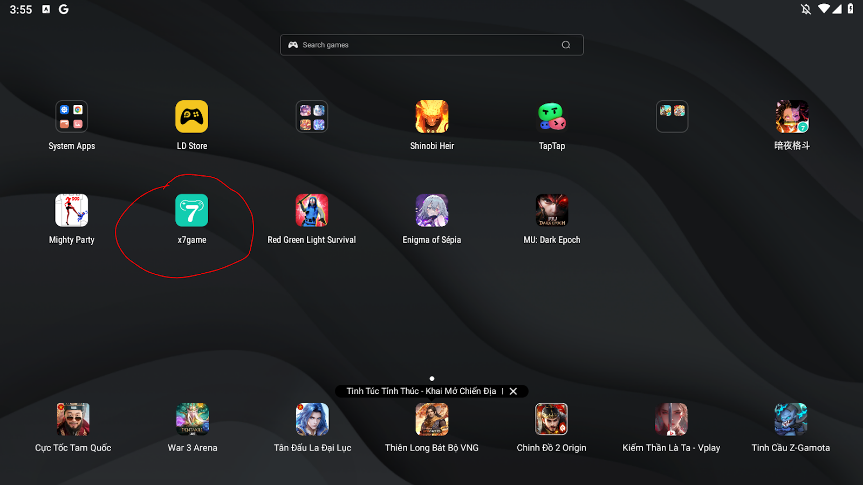The image size is (863, 485).
Task: Start Red Green Light Survival
Action: coord(312,210)
